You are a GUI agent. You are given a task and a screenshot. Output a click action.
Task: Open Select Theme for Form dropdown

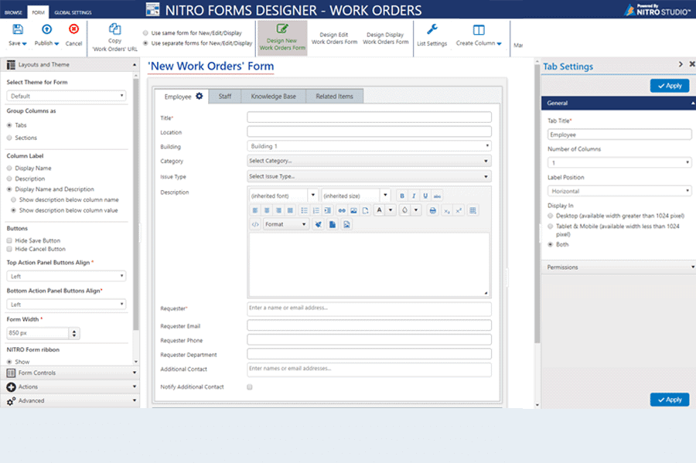point(67,96)
